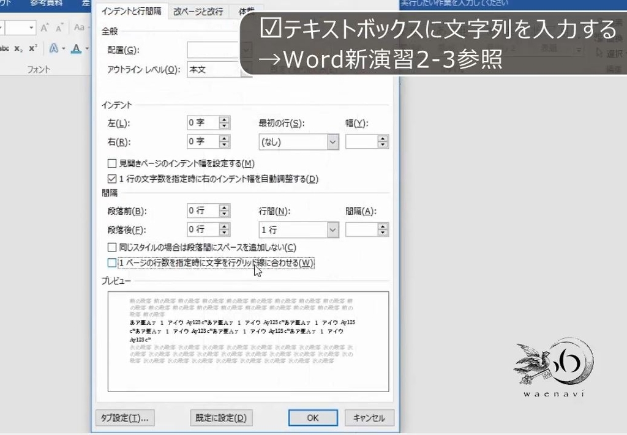Image resolution: width=627 pixels, height=435 pixels.
Task: Click the 段落後 0 行 field
Action: [203, 229]
